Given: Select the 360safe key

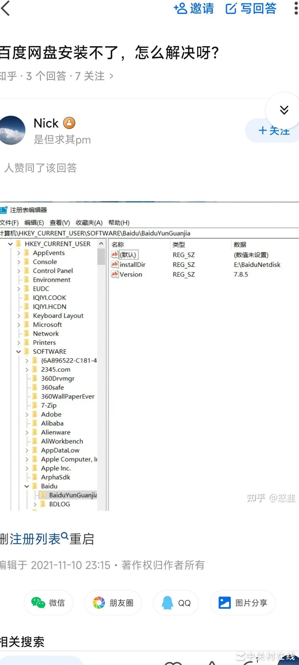Looking at the screenshot, I should click(52, 387).
